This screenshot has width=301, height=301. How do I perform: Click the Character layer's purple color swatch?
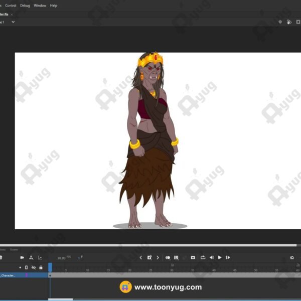click(27, 275)
